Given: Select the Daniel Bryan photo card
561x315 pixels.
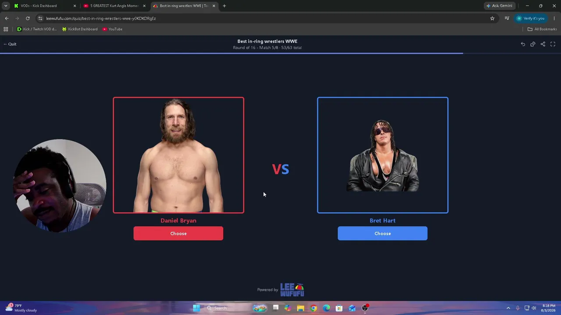Looking at the screenshot, I should 178,155.
